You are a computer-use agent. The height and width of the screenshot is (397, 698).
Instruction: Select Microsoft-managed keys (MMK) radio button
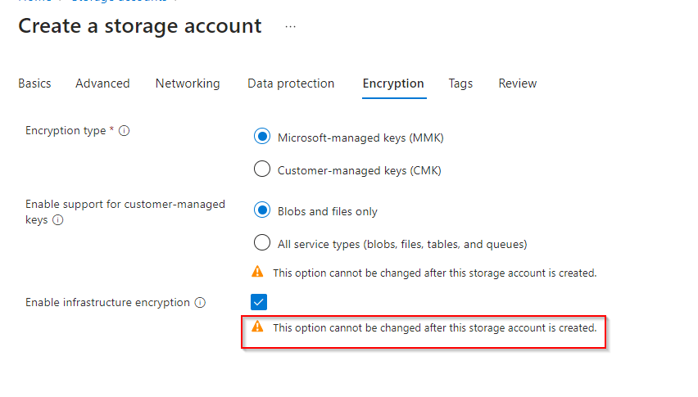pos(262,138)
